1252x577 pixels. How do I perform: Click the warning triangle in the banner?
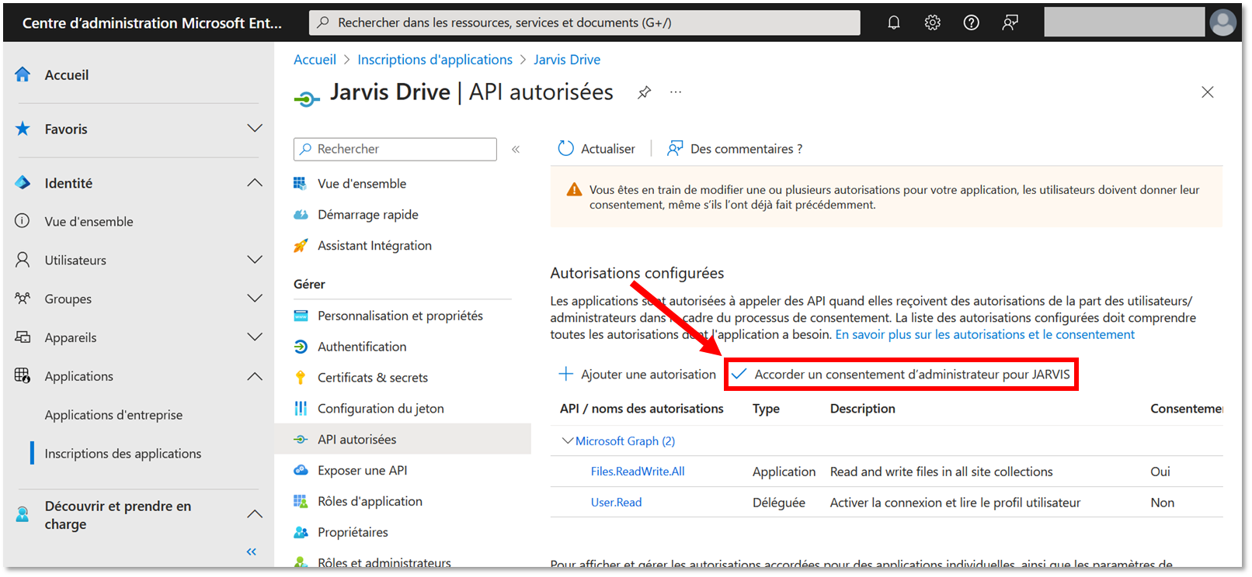point(574,189)
